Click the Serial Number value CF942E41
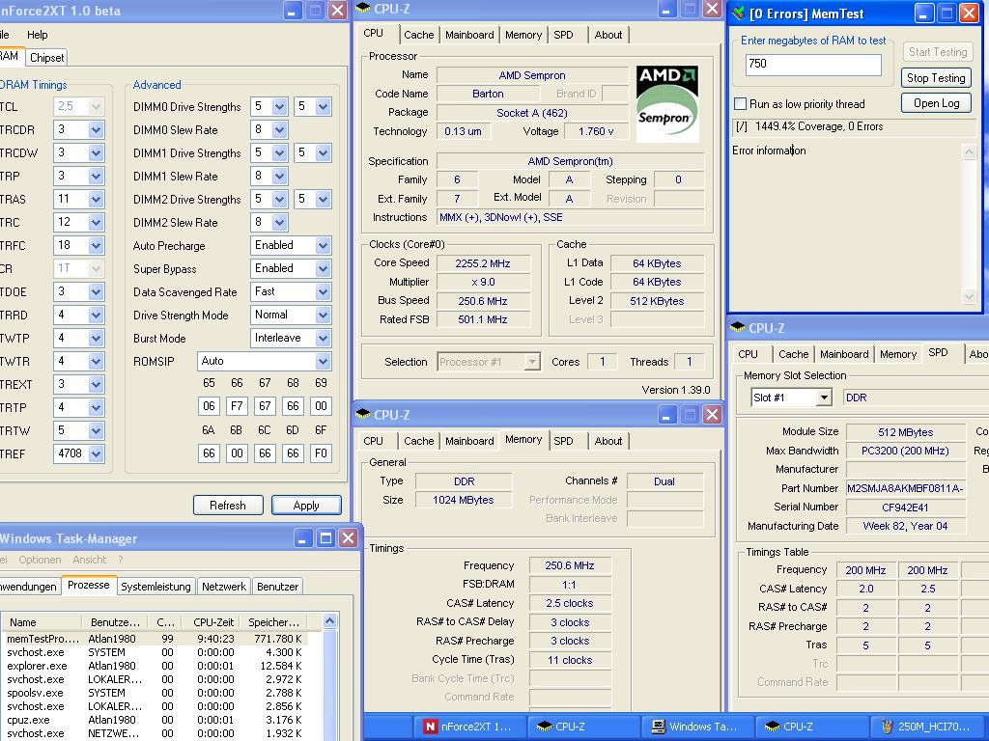Screen dimensions: 989x741 [x=905, y=508]
